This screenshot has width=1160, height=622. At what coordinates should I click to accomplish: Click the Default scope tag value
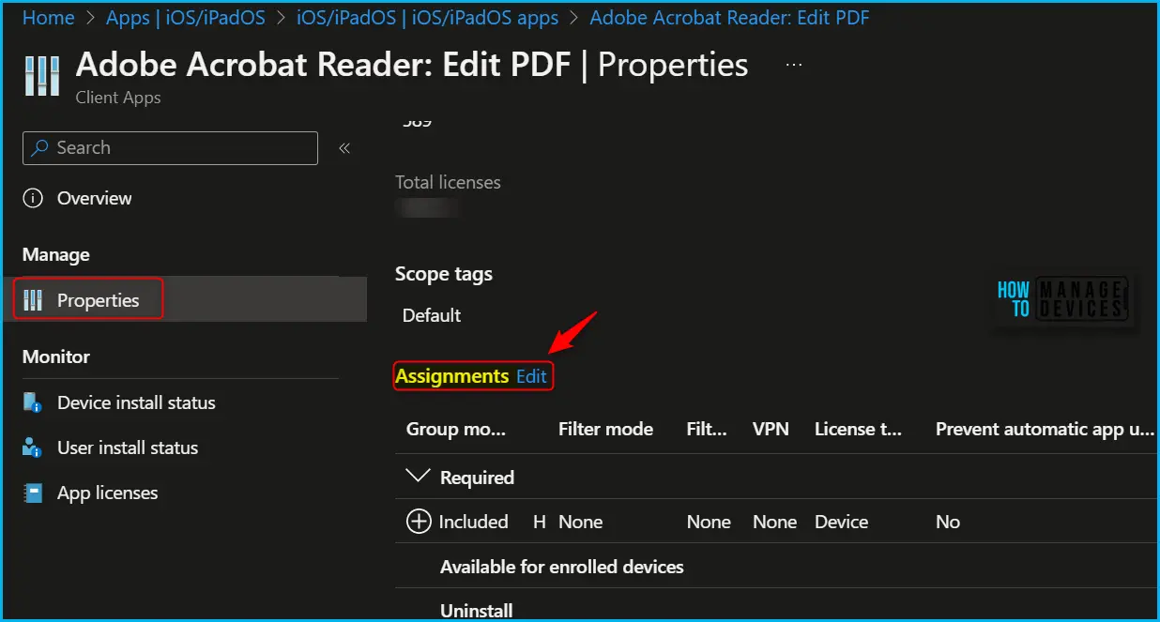(x=432, y=316)
